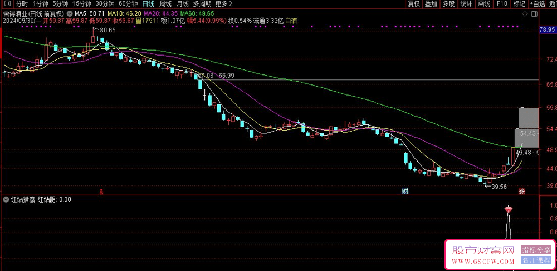557x271 pixels.
Task: Select the 60分钟 period
Action: pos(128,4)
